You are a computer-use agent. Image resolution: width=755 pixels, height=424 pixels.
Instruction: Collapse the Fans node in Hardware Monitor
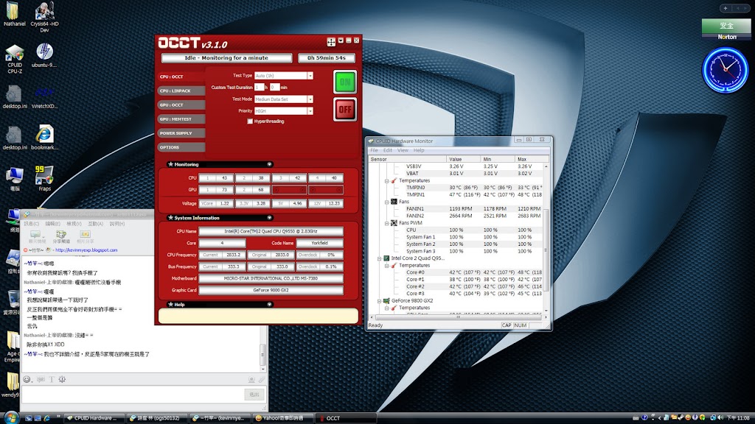(386, 202)
